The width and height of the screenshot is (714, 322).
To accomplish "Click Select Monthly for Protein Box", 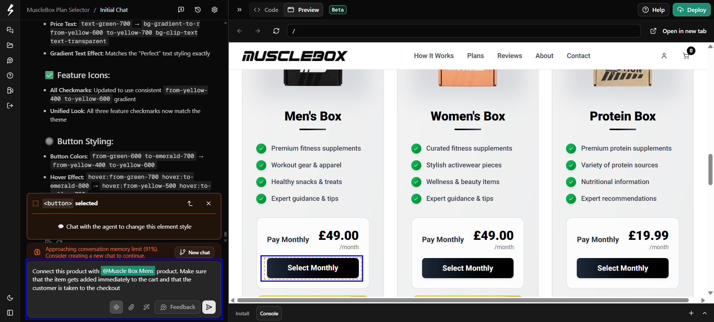I will pyautogui.click(x=623, y=268).
